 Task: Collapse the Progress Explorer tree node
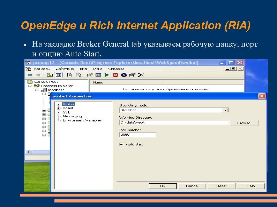(30, 86)
